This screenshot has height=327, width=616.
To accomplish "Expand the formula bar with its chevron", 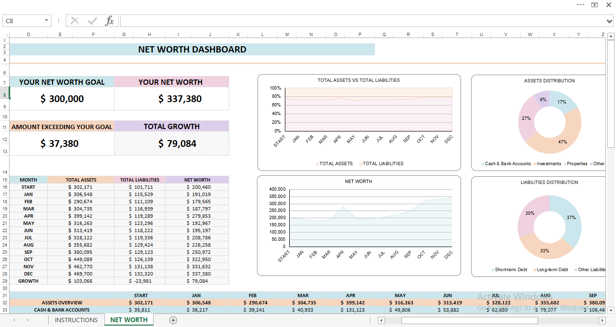I will point(610,20).
